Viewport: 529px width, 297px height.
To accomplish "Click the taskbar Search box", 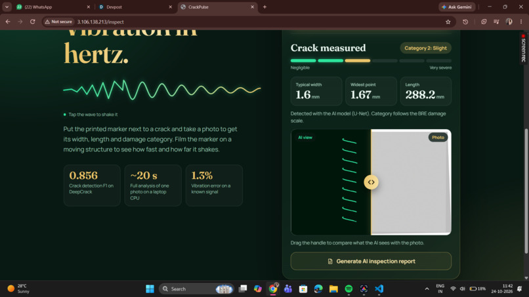I will click(196, 289).
